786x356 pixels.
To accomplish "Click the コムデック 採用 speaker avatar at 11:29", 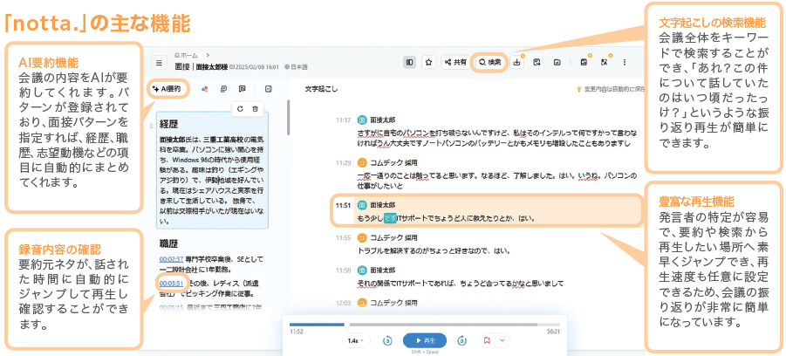I will (x=362, y=162).
